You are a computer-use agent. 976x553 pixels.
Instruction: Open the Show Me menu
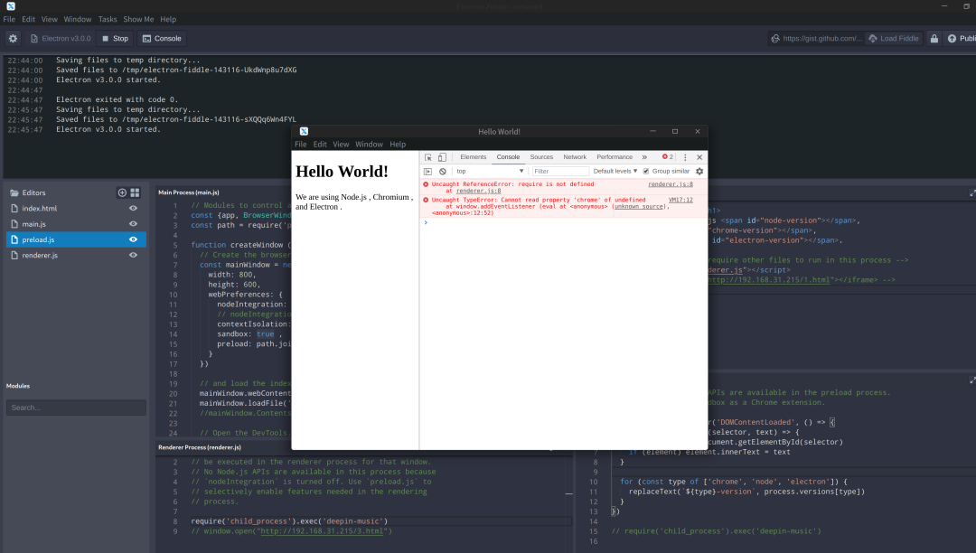click(x=138, y=19)
